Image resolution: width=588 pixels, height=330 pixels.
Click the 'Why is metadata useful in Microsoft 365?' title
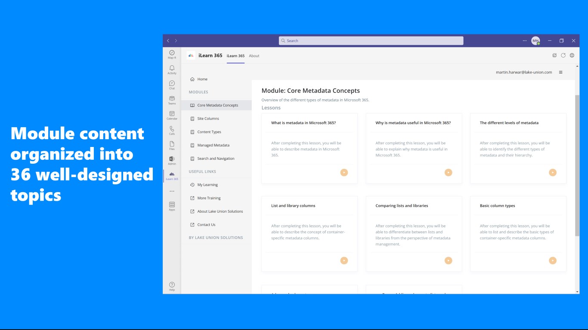click(x=413, y=123)
